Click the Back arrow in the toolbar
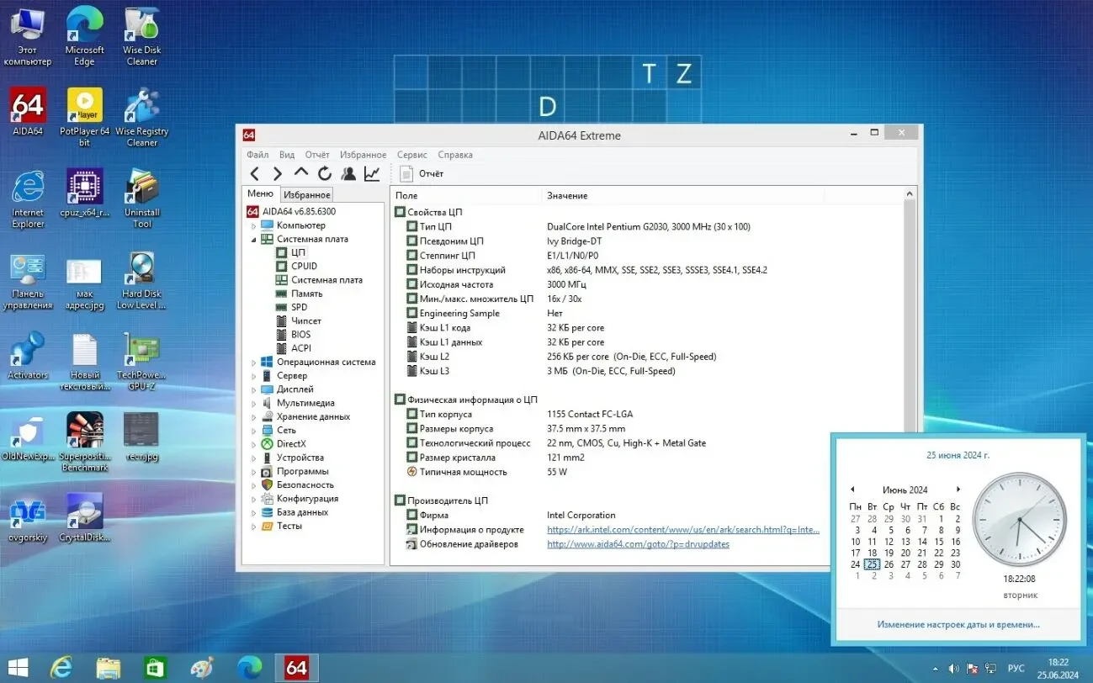This screenshot has height=683, width=1093. 254,173
